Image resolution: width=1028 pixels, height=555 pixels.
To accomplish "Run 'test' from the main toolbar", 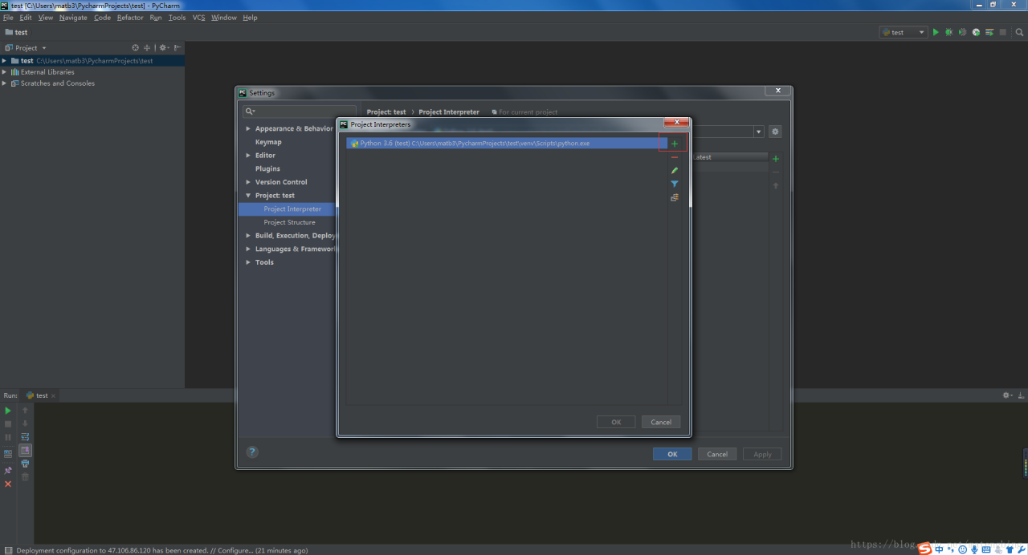I will click(x=935, y=32).
